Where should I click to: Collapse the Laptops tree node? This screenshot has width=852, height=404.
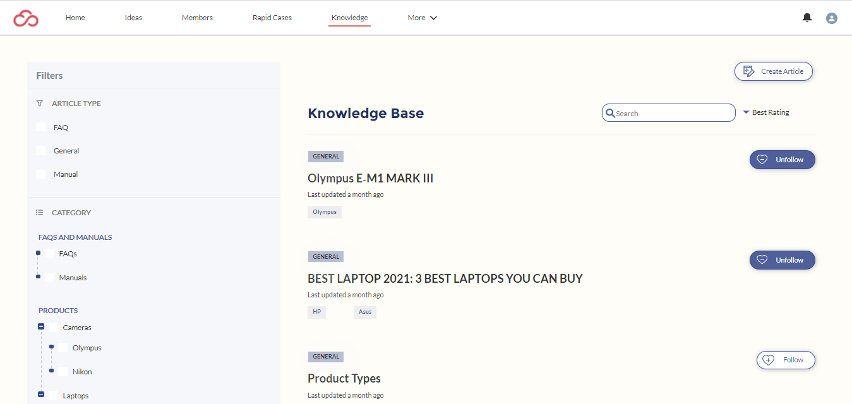41,395
